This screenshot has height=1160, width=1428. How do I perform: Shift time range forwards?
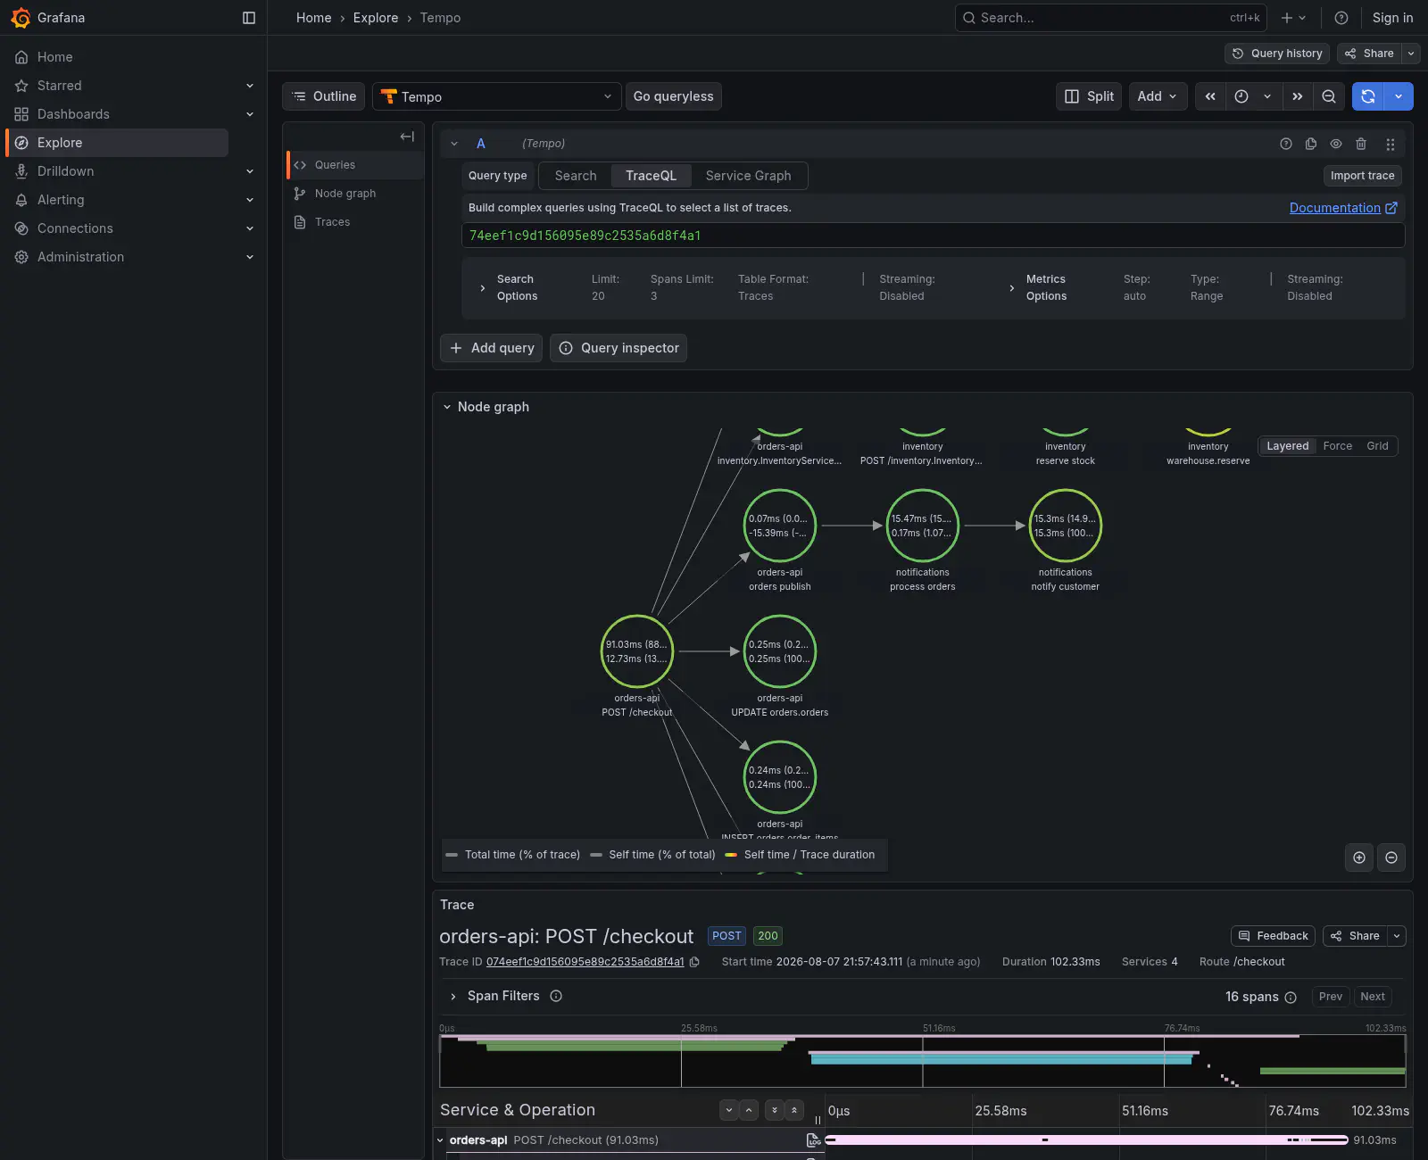pos(1298,96)
